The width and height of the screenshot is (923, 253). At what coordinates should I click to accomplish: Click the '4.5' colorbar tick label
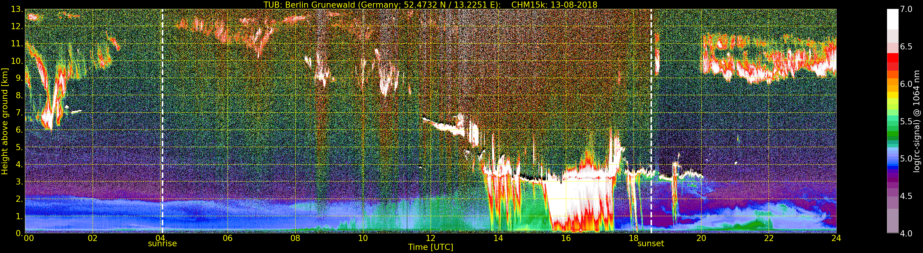coord(906,196)
